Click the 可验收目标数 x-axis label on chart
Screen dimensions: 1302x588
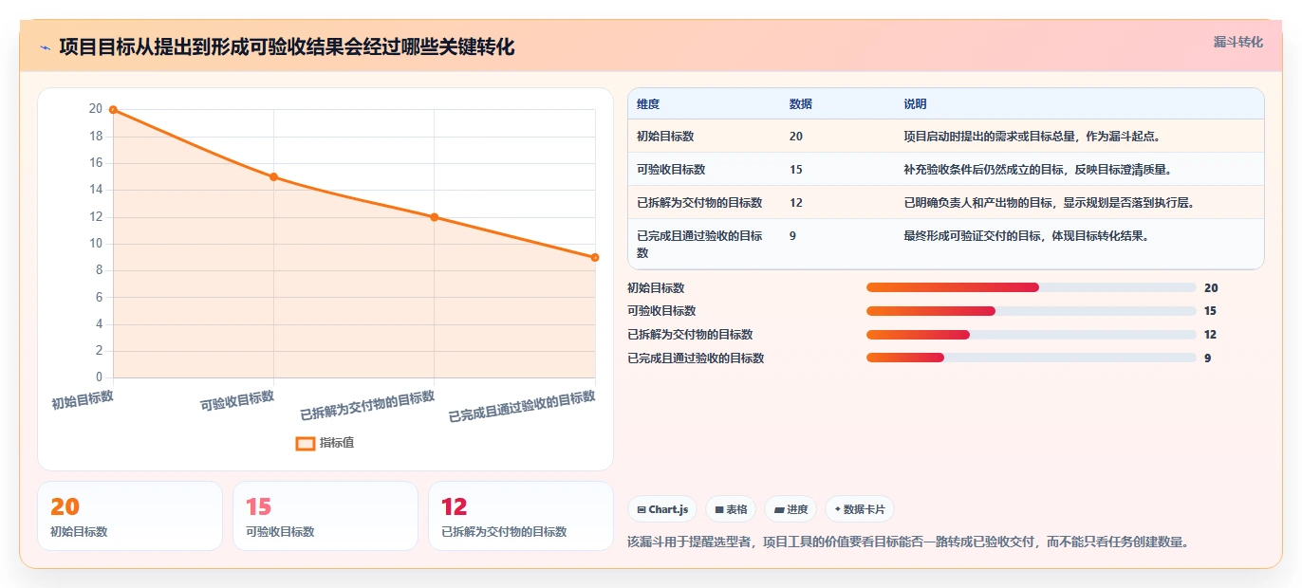click(237, 400)
